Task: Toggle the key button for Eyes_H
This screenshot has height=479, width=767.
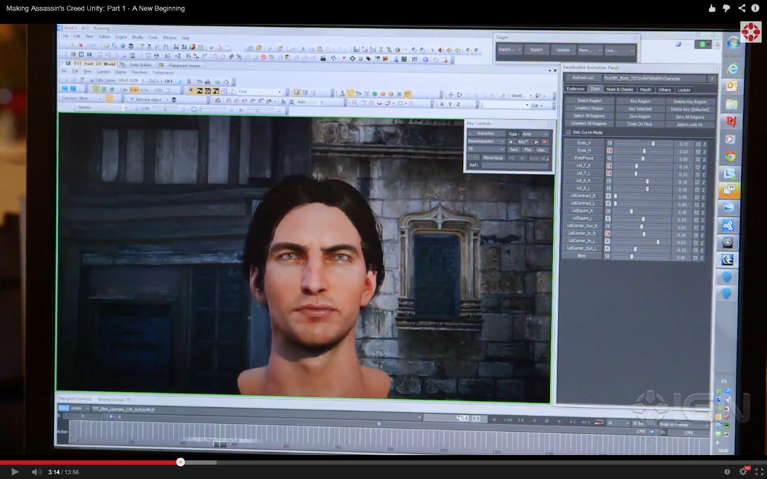Action: click(609, 151)
